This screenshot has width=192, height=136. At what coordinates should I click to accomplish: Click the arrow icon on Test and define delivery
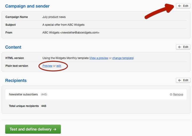point(55,129)
